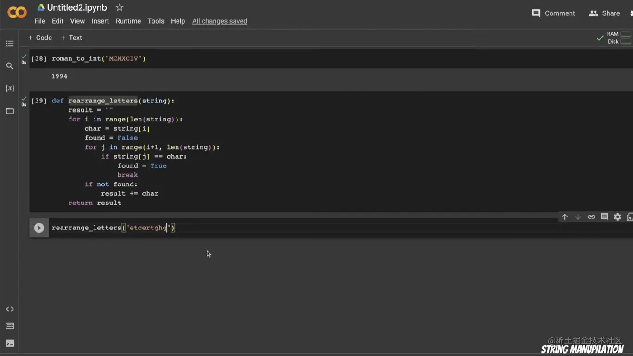
Task: Click the result += char line
Action: pyautogui.click(x=130, y=193)
